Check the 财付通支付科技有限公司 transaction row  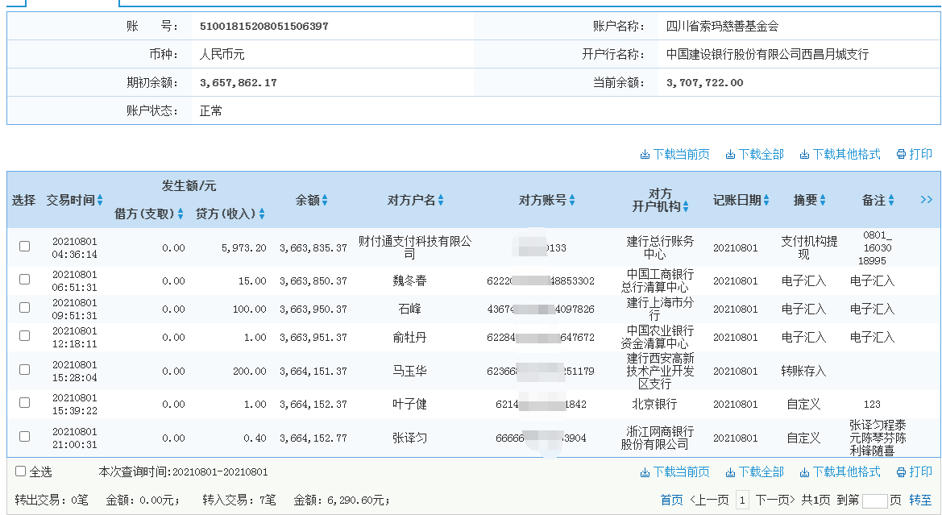[x=24, y=247]
